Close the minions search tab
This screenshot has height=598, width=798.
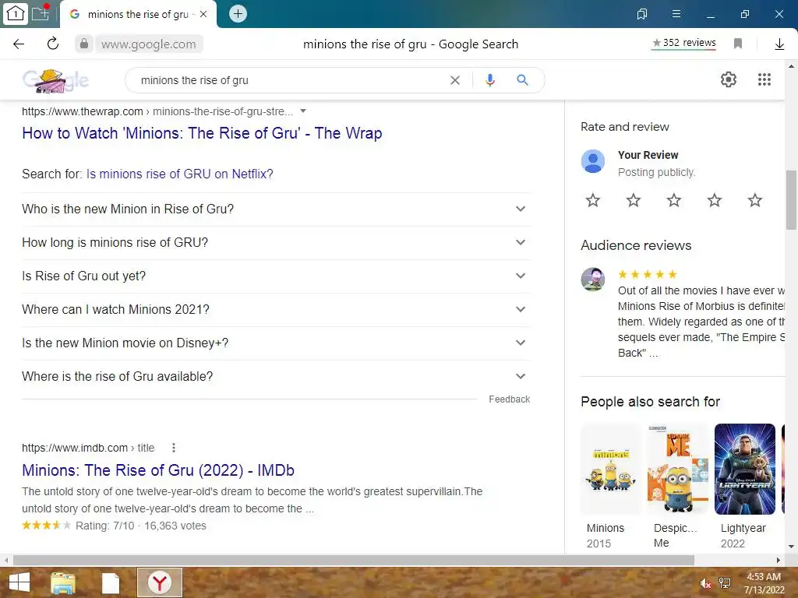point(203,14)
